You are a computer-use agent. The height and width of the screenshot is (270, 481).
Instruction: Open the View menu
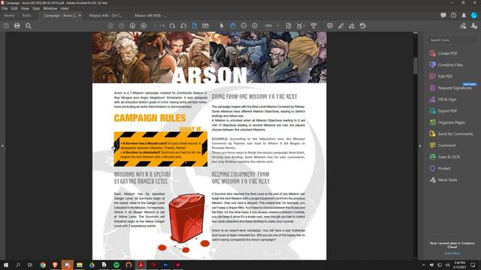click(x=25, y=8)
